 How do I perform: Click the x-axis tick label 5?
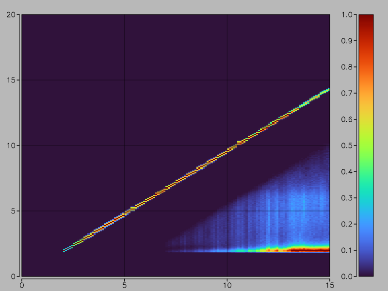[x=125, y=283]
